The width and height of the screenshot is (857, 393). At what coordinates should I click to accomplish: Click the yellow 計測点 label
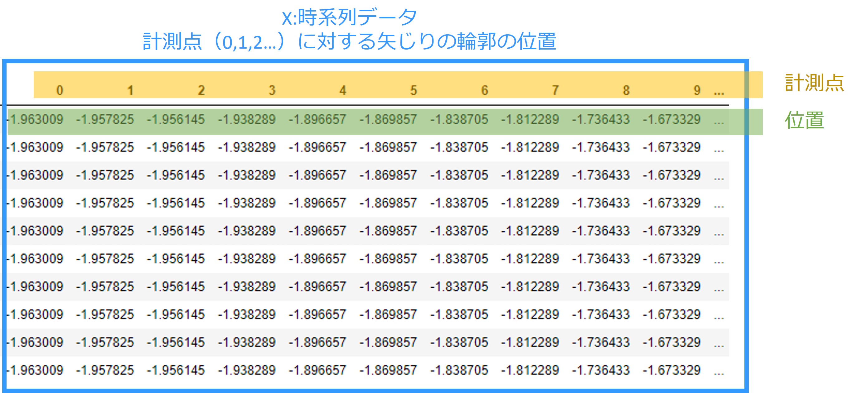click(x=814, y=83)
